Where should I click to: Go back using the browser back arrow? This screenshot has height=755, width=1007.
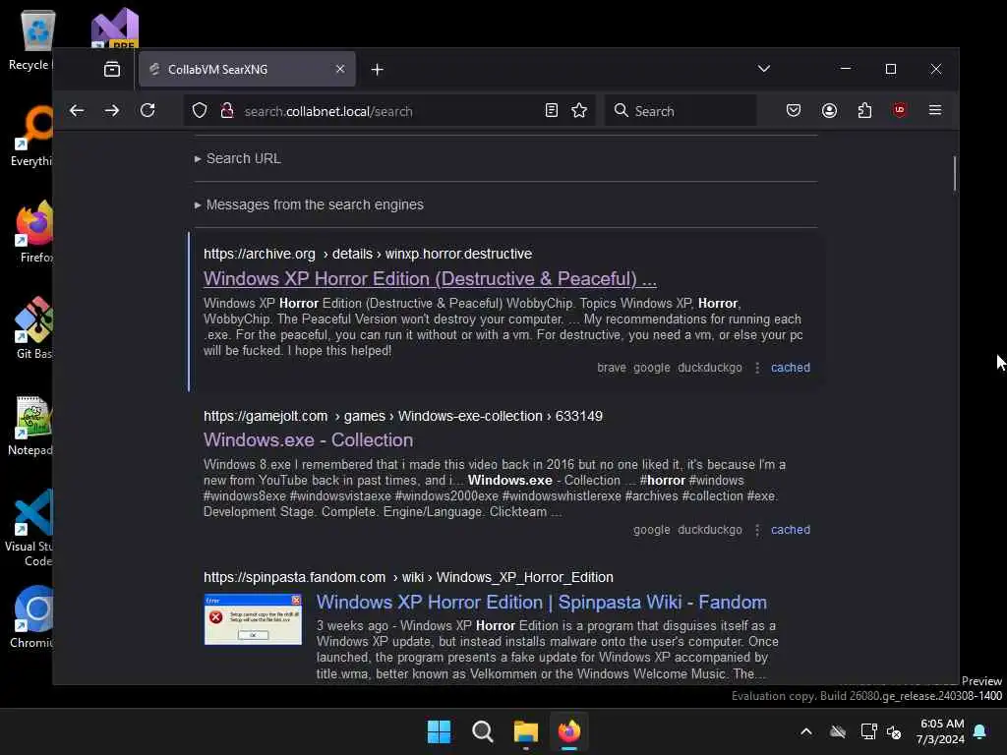77,110
